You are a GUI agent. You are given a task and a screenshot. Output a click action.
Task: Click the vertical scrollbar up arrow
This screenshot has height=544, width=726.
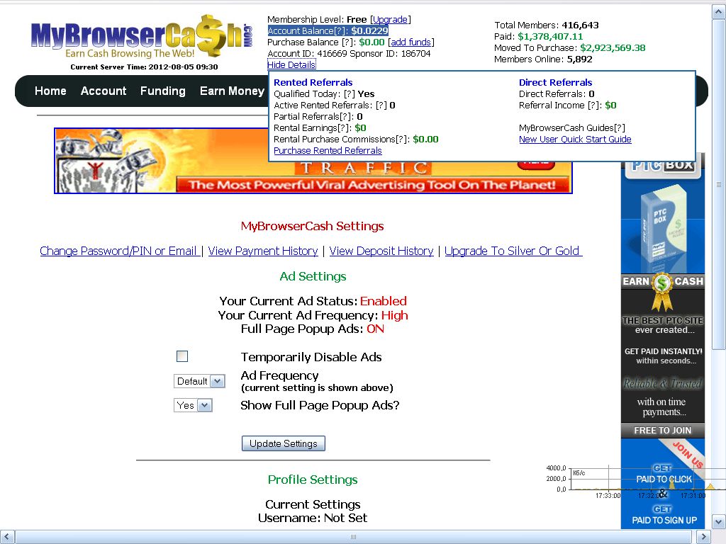[719, 12]
